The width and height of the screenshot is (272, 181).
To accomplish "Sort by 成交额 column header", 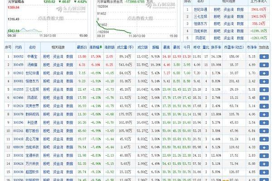I will [x=142, y=47].
